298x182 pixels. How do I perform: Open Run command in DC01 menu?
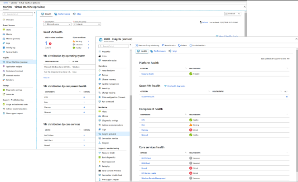108,102
